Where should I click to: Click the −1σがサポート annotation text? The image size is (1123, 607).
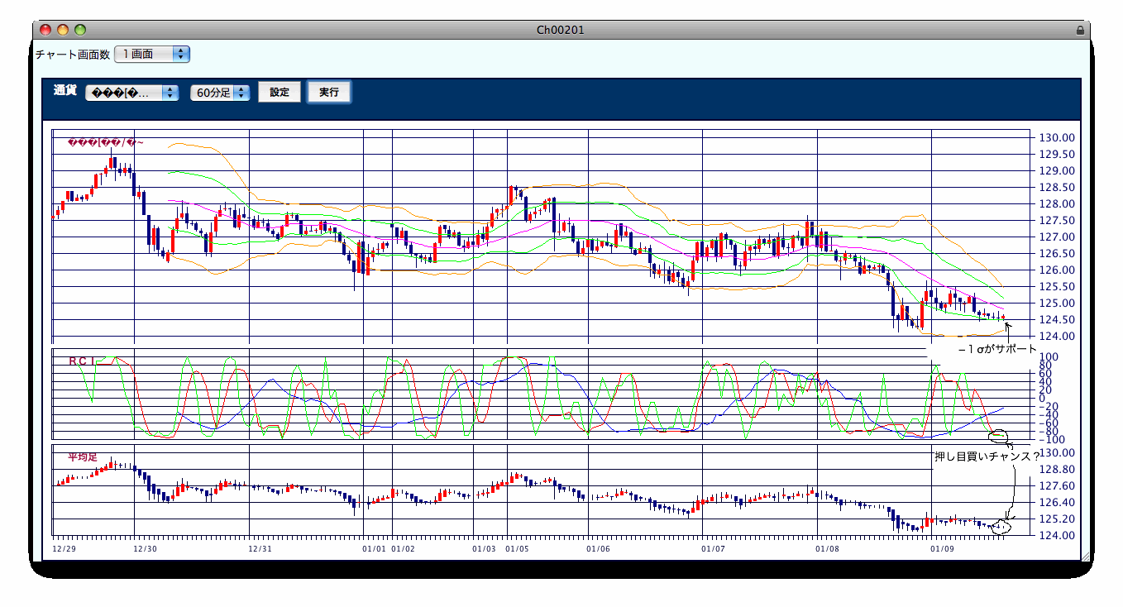click(x=996, y=350)
